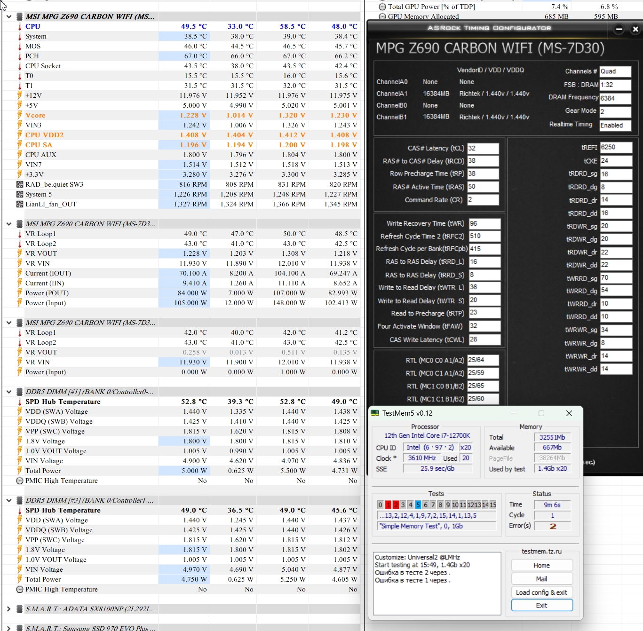
Task: Click the tREFI value field
Action: coord(616,147)
